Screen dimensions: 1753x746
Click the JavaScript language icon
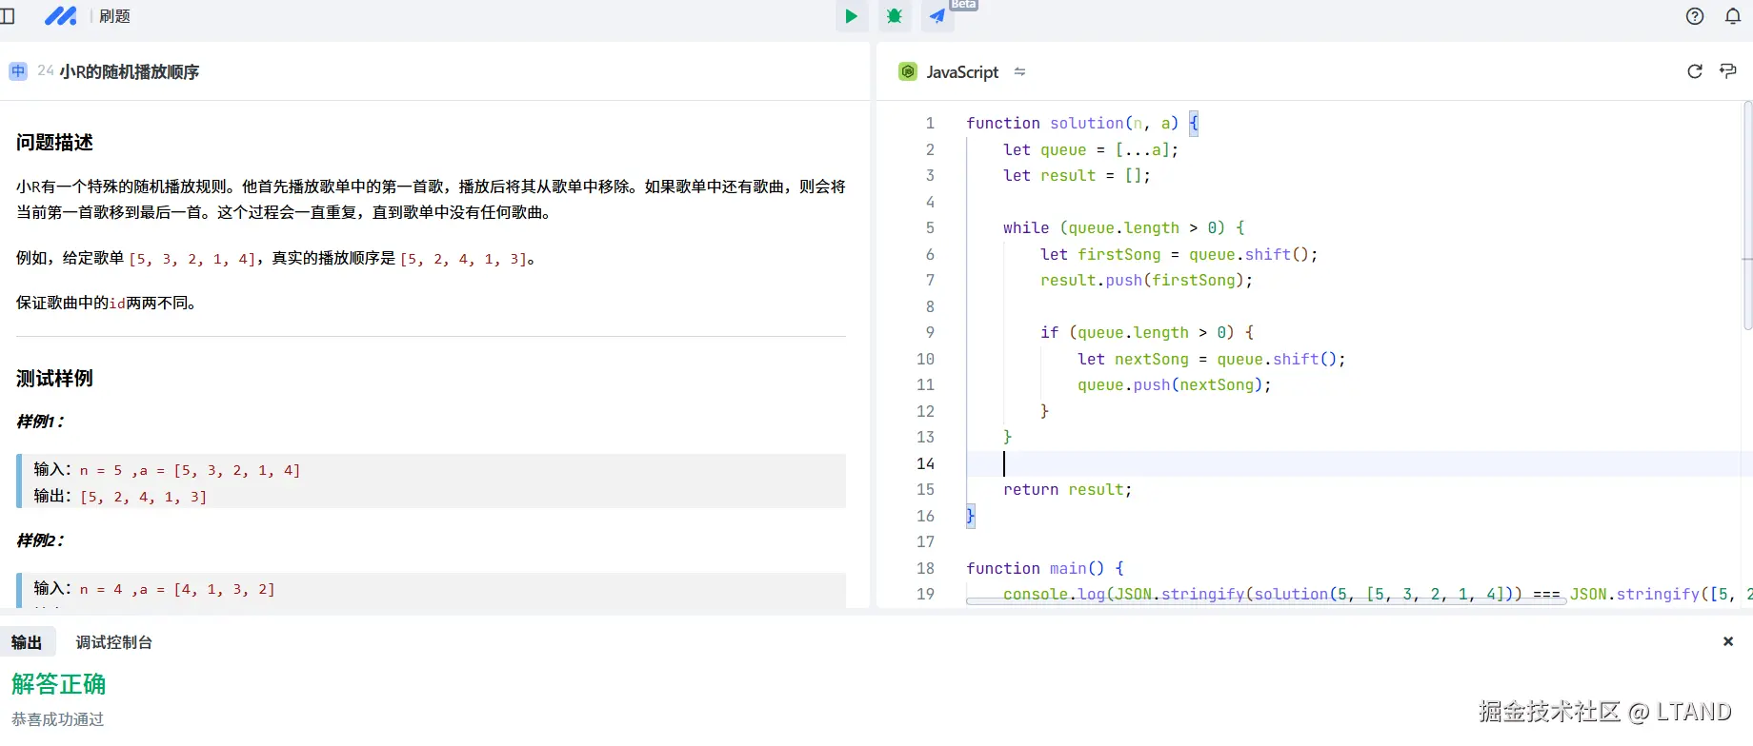point(908,71)
